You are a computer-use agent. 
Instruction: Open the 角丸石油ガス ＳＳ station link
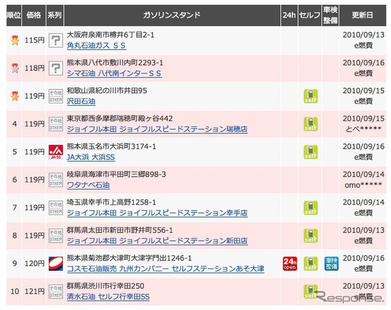pyautogui.click(x=97, y=46)
